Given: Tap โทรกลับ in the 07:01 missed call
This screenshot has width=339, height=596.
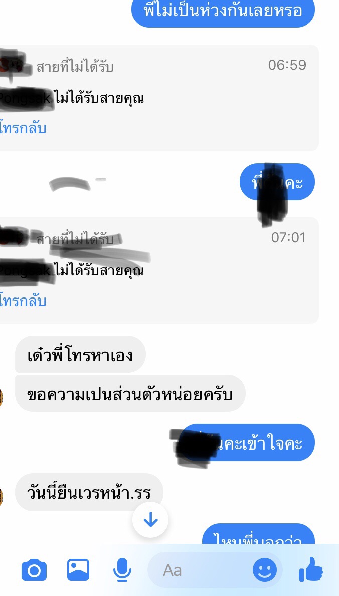Looking at the screenshot, I should (x=23, y=301).
